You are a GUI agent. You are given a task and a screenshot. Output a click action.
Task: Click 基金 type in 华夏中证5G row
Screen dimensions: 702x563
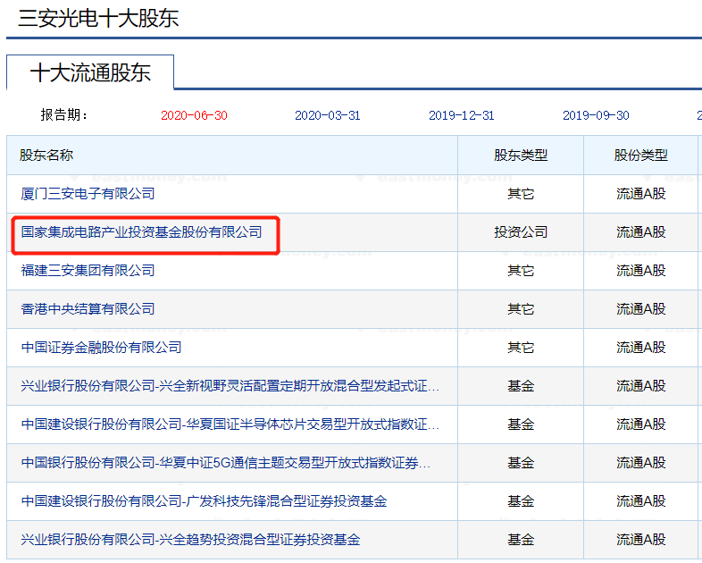click(x=521, y=463)
